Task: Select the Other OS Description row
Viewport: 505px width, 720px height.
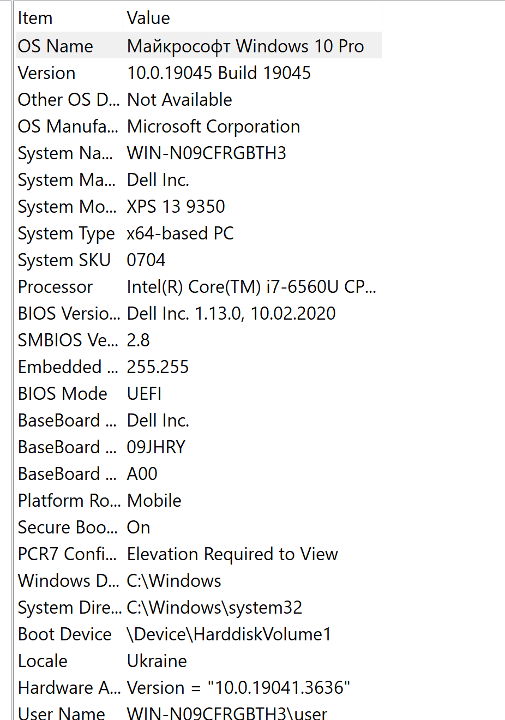Action: (199, 99)
